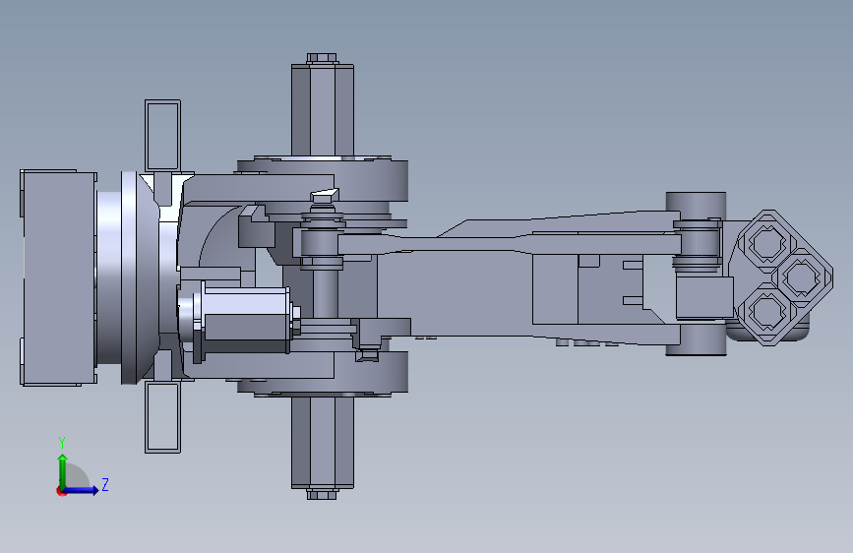The image size is (853, 553).
Task: Click the blue Z axis arrow of triad
Action: 82,490
